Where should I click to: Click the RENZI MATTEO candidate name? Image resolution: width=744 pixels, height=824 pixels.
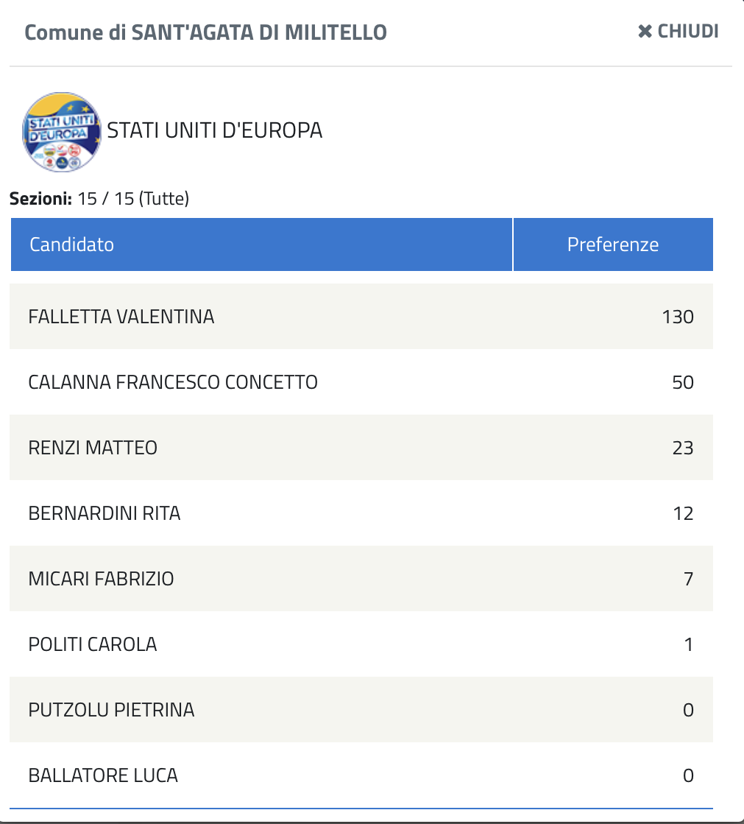(93, 448)
